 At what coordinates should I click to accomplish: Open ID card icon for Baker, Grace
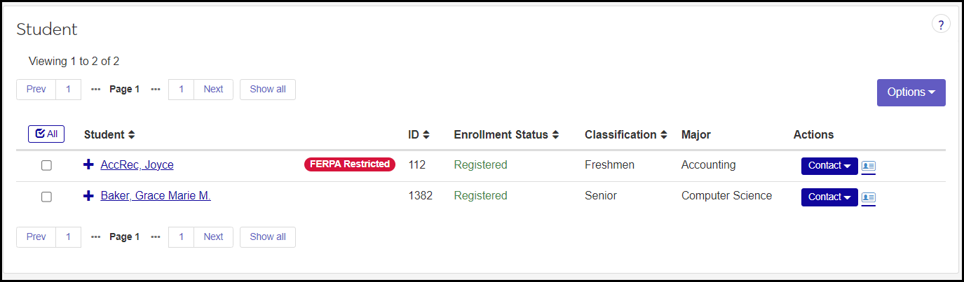click(x=869, y=198)
